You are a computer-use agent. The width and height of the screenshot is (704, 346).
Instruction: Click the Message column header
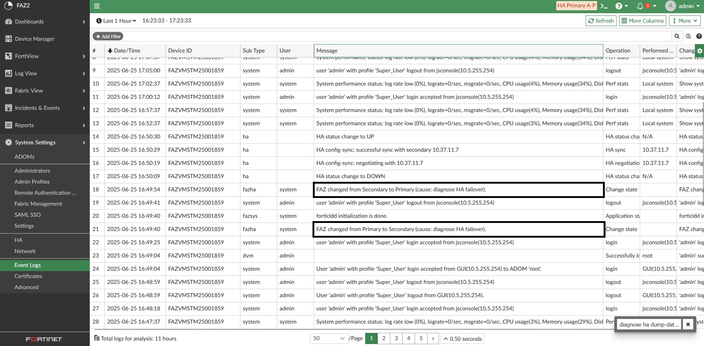click(458, 51)
